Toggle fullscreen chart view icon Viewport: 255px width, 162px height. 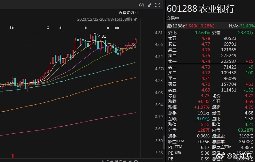157,5
